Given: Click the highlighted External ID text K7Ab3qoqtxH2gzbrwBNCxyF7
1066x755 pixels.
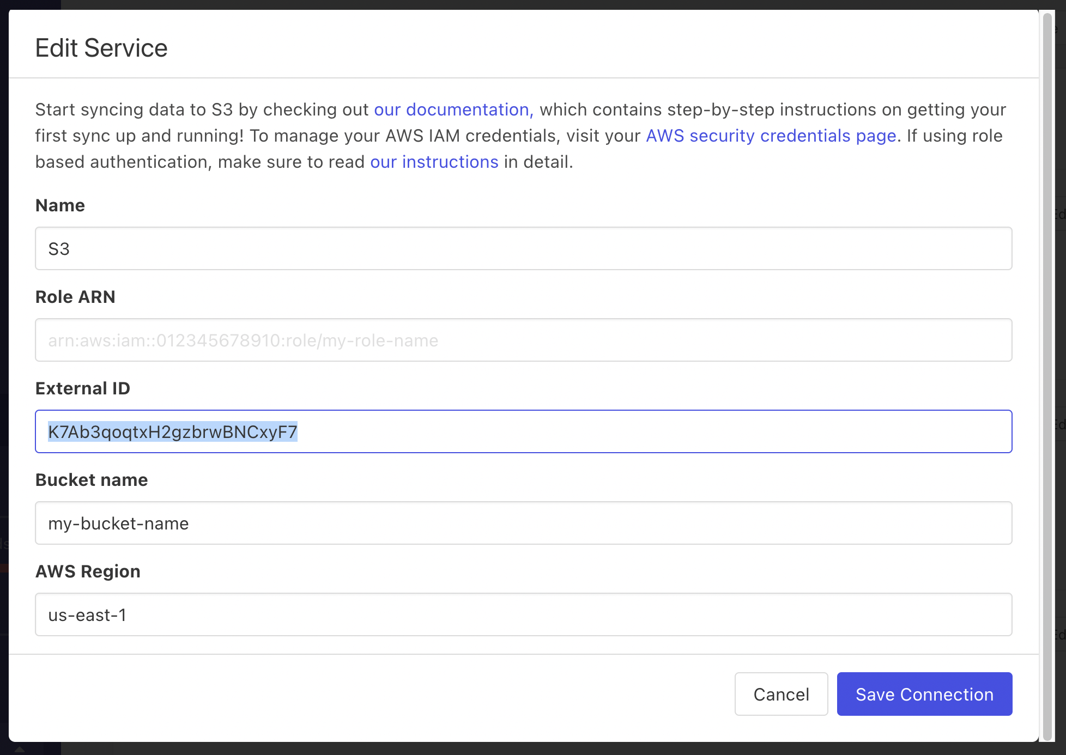Looking at the screenshot, I should (x=172, y=432).
